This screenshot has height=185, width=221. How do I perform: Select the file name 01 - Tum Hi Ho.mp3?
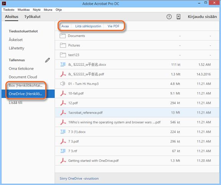(x=83, y=84)
